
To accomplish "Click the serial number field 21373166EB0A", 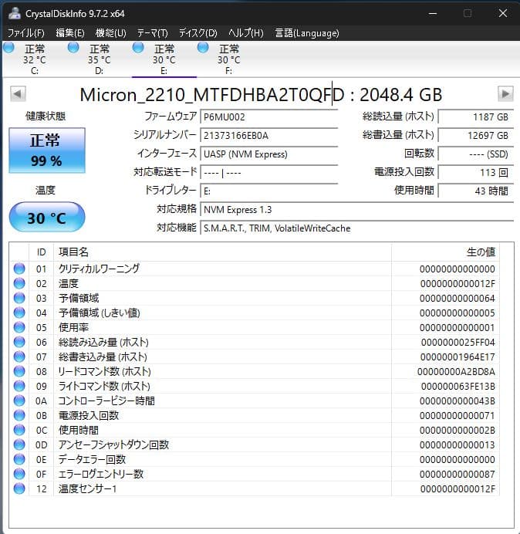I will (269, 136).
